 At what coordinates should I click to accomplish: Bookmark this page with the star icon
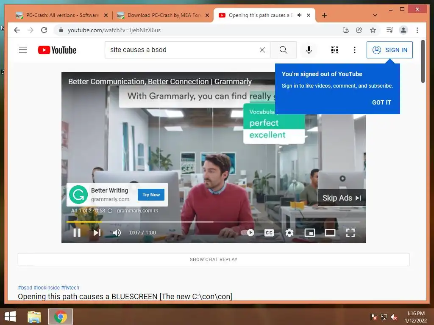[373, 30]
